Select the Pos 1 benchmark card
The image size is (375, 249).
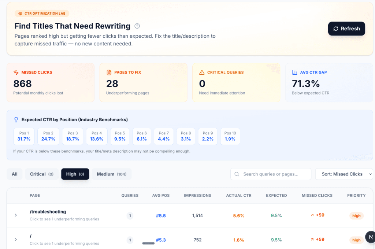tap(24, 136)
